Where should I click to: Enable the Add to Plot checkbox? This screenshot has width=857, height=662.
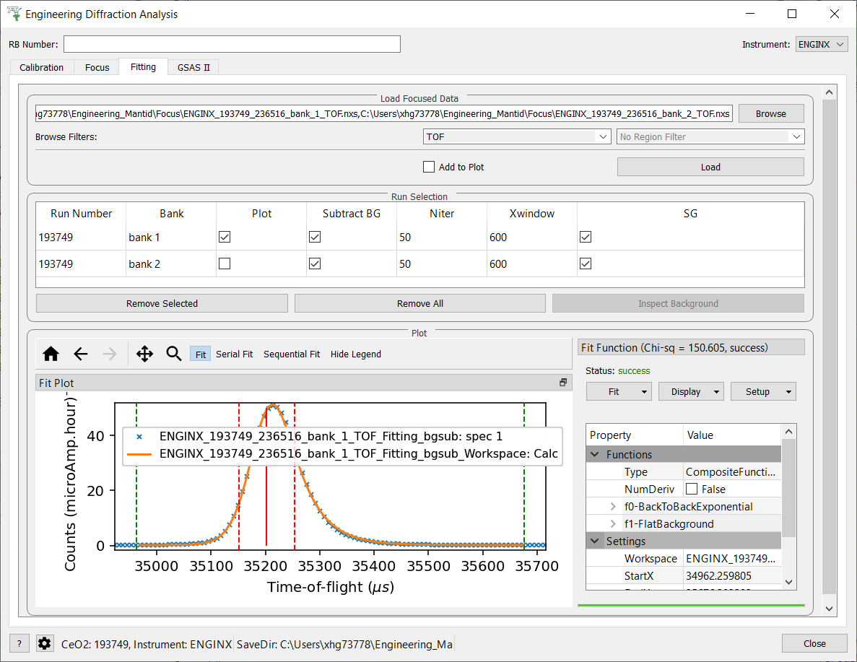(x=429, y=167)
